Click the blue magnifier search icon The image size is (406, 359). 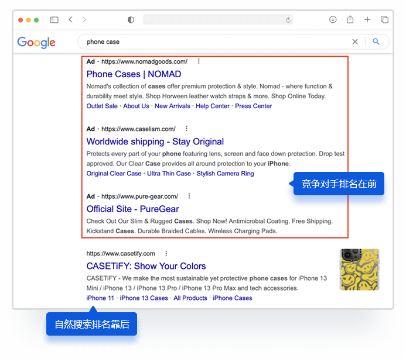[376, 42]
